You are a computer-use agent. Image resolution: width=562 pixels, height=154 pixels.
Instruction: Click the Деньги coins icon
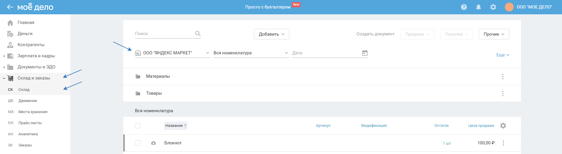10,34
